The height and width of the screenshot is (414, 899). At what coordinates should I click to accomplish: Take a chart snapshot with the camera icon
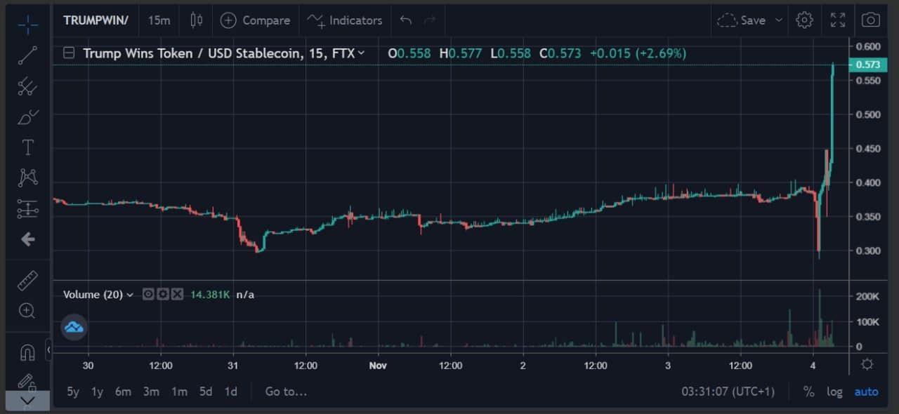click(871, 20)
